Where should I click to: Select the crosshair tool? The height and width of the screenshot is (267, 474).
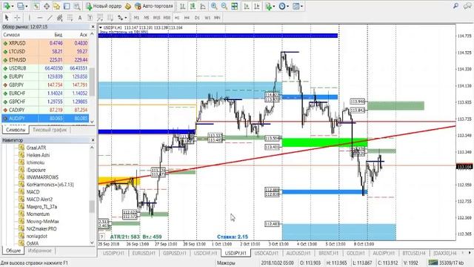pos(17,18)
